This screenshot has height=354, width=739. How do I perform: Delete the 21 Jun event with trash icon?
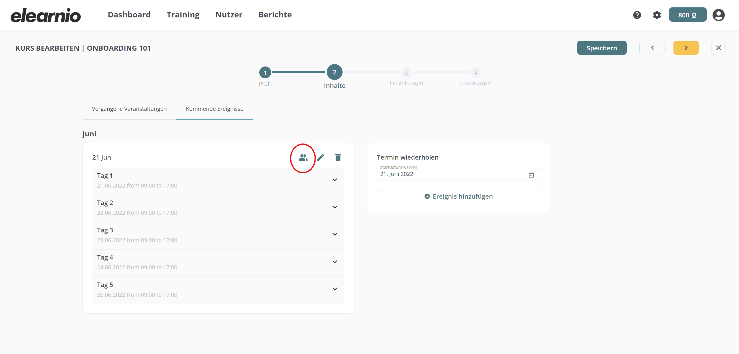click(x=338, y=157)
